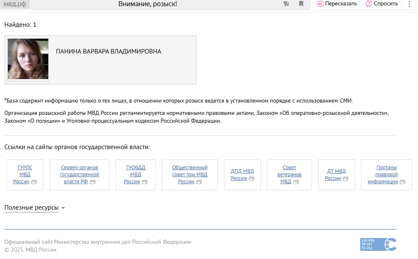The image size is (418, 259).
Task: Open the Общественный совет при МВД России link
Action: pos(189,175)
